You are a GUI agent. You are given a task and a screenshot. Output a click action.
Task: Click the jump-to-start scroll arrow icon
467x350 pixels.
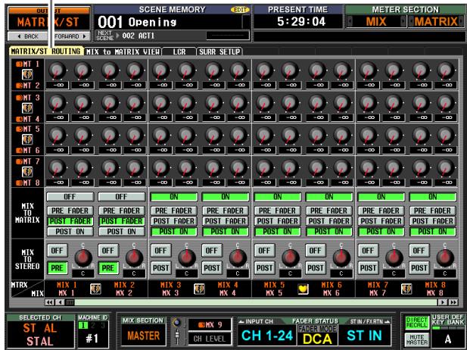coord(50,302)
